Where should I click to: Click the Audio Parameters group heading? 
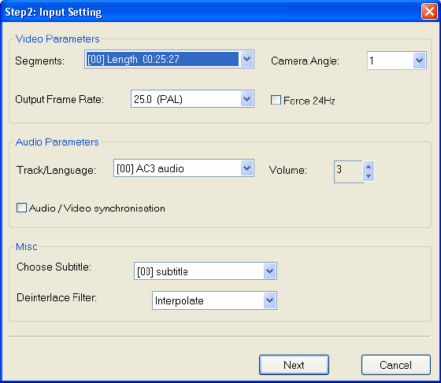click(x=57, y=142)
